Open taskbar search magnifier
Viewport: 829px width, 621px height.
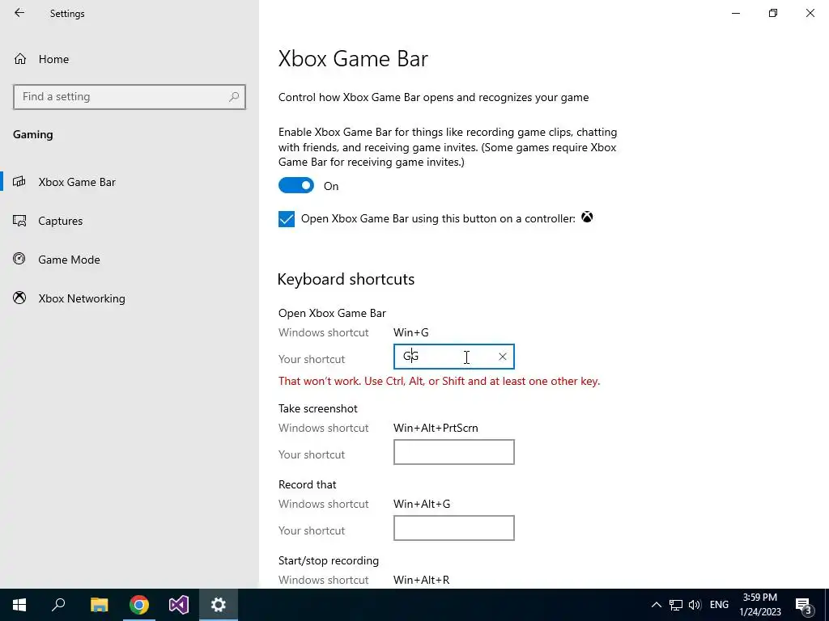[58, 605]
